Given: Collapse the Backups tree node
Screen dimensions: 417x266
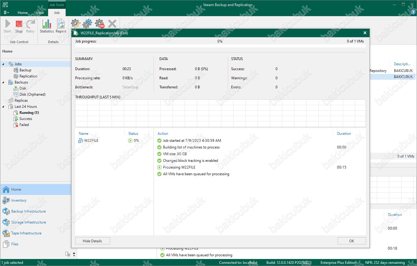Looking at the screenshot, I should pos(3,82).
